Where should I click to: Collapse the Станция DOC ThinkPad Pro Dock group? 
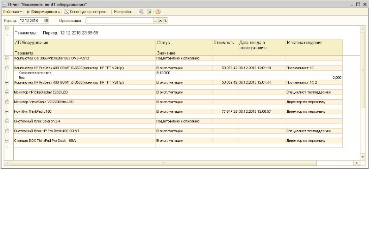tap(7, 140)
